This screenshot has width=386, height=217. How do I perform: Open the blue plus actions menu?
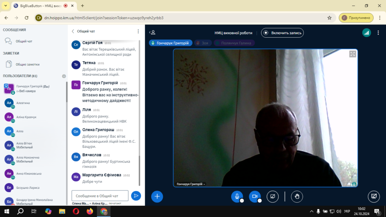click(x=157, y=196)
